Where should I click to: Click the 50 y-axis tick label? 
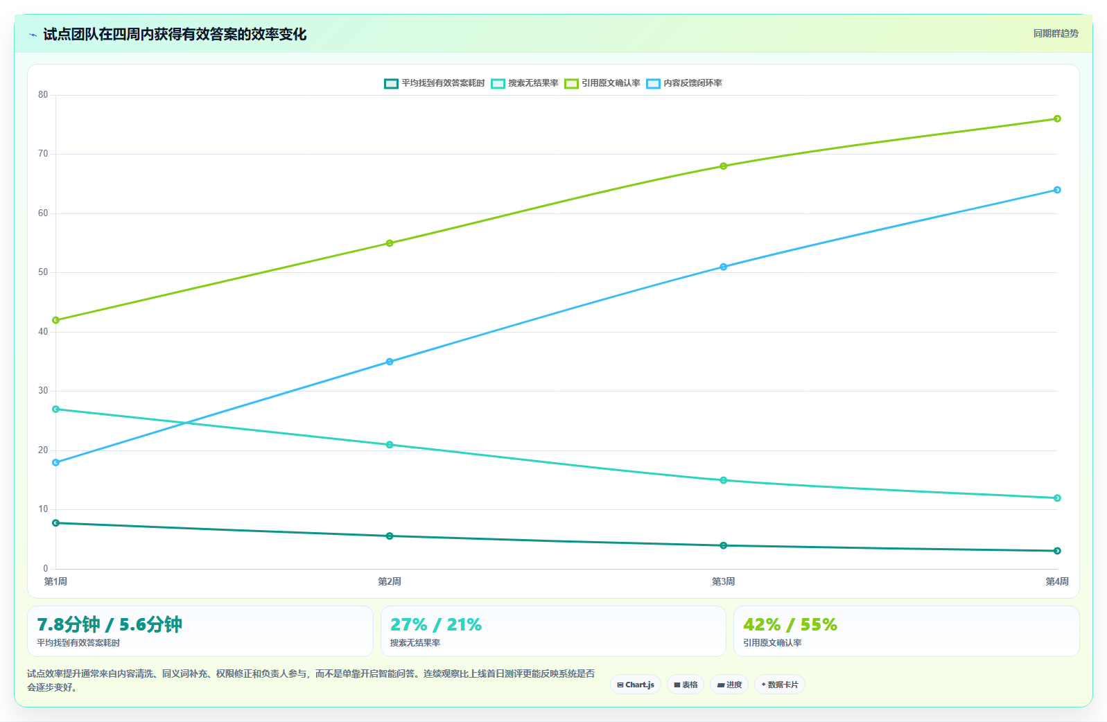[x=43, y=272]
